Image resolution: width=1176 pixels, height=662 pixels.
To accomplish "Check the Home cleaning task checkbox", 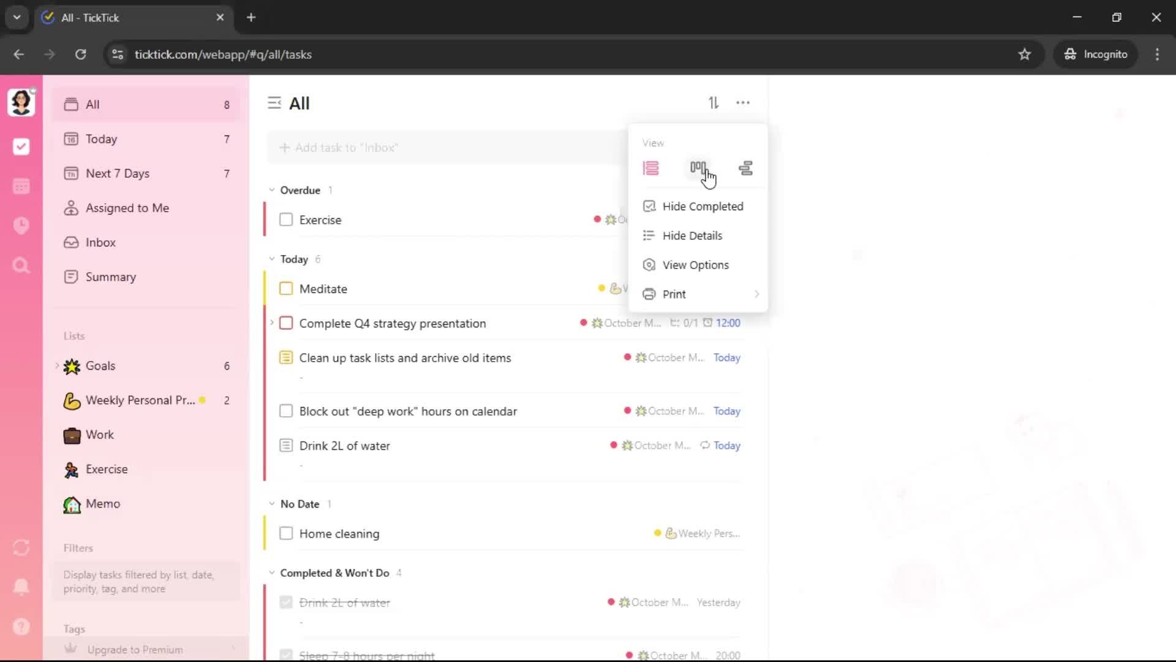I will click(286, 533).
